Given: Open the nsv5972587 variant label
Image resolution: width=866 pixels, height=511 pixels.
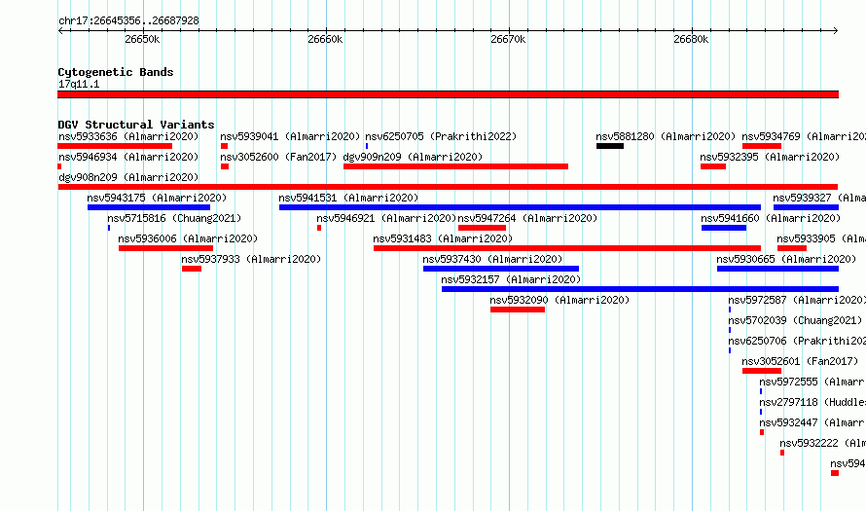Looking at the screenshot, I should (x=797, y=300).
